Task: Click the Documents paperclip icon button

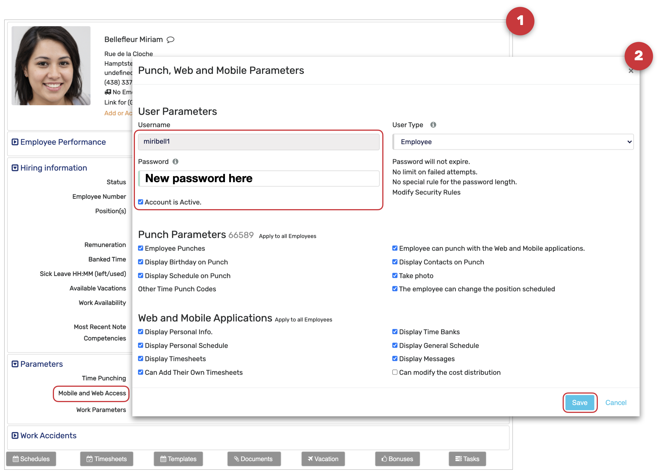Action: 237,459
